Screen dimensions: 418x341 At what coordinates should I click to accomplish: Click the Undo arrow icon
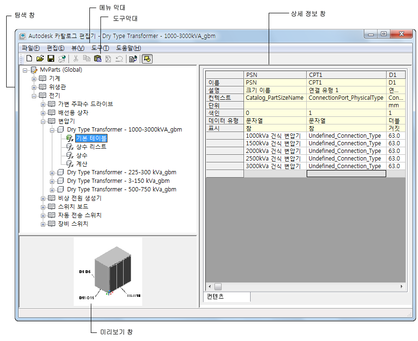pyautogui.click(x=119, y=58)
